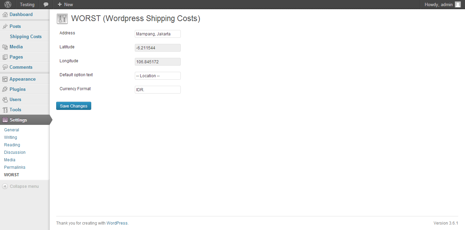Click the Dashboard house icon
Screen dimensions: 465x230
pyautogui.click(x=5, y=15)
